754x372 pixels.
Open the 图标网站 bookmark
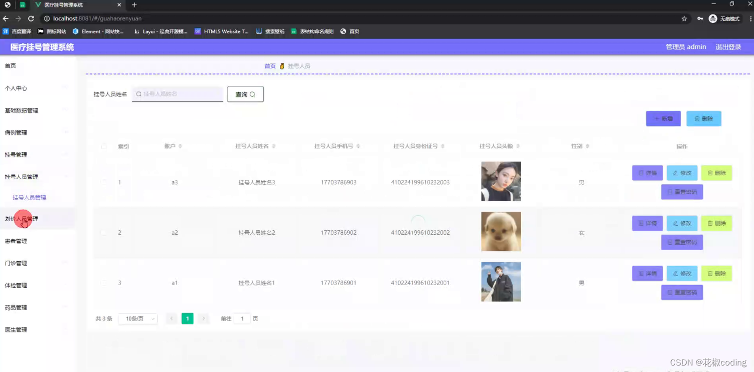tap(52, 31)
